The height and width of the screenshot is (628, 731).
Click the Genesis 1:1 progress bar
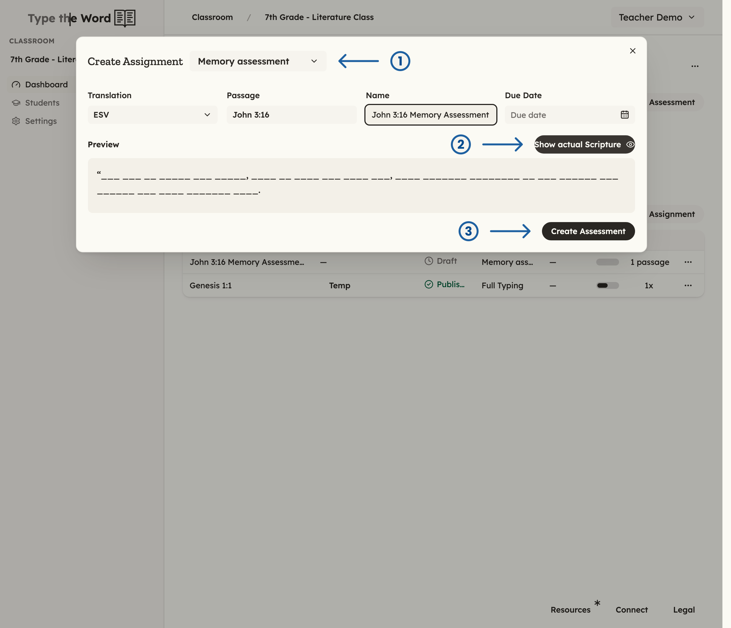tap(608, 285)
